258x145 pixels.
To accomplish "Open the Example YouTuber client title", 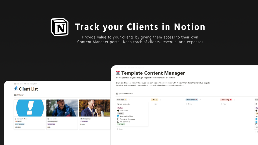I will click(22, 119).
